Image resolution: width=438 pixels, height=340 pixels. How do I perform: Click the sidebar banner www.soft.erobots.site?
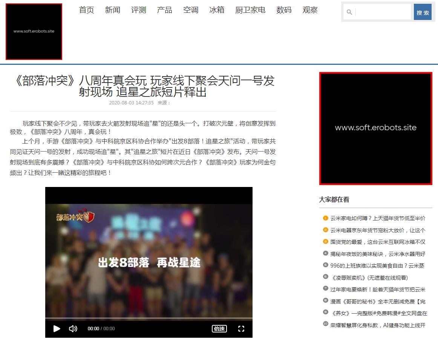[376, 129]
